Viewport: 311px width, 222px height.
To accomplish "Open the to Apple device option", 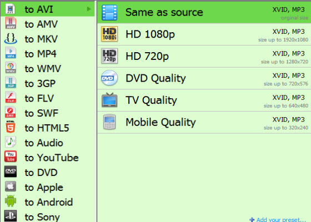I will tap(48, 188).
